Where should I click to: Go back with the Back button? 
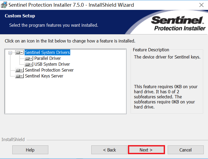pos(109,150)
